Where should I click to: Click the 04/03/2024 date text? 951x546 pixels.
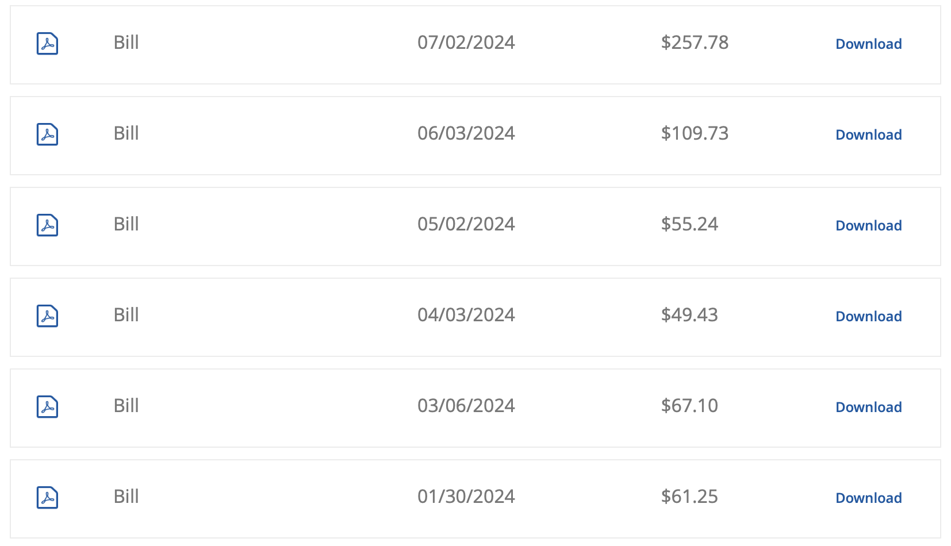pos(466,315)
